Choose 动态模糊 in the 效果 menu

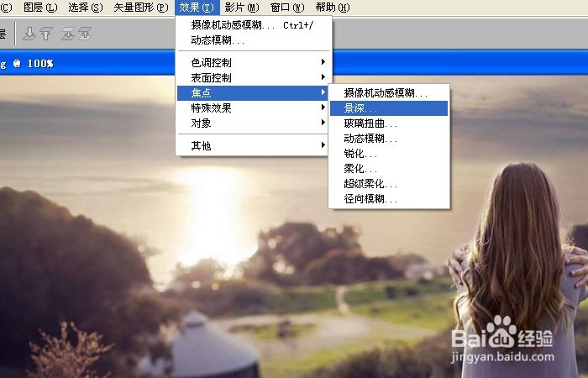[254, 40]
